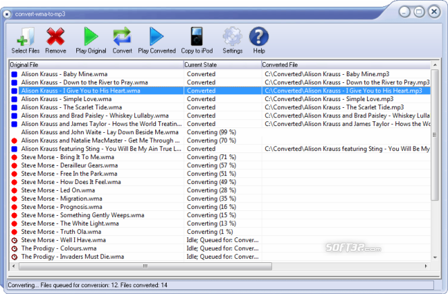Open Help via the question mark icon
The image size is (448, 294).
coord(259,36)
